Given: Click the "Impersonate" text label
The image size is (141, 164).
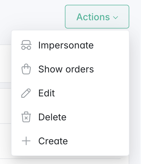Looking at the screenshot, I should tap(66, 45).
